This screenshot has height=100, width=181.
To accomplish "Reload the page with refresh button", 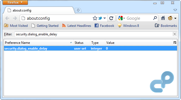I will [111, 18].
